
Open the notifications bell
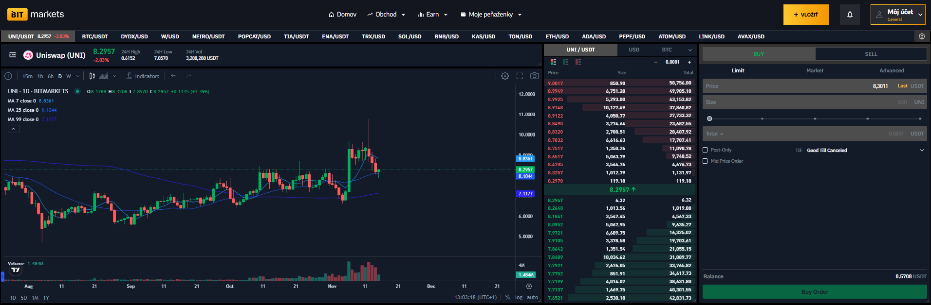click(850, 15)
